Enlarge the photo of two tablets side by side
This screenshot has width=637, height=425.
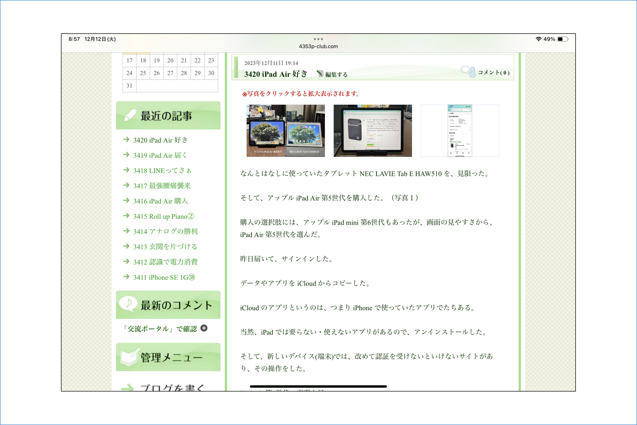[286, 131]
